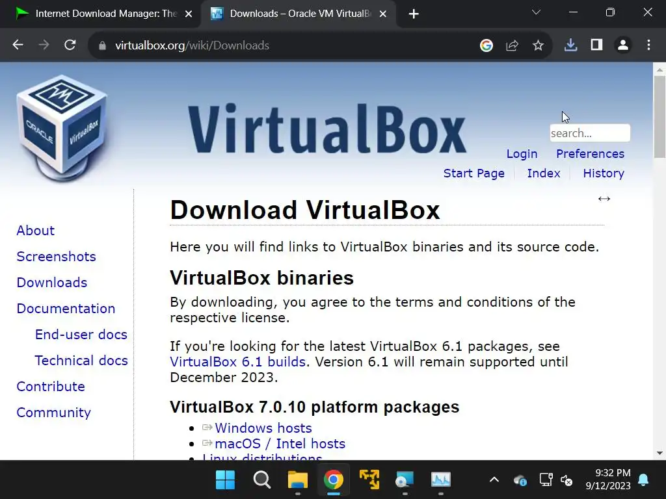
Task: Open the graph monitor taskbar app
Action: pos(440,480)
